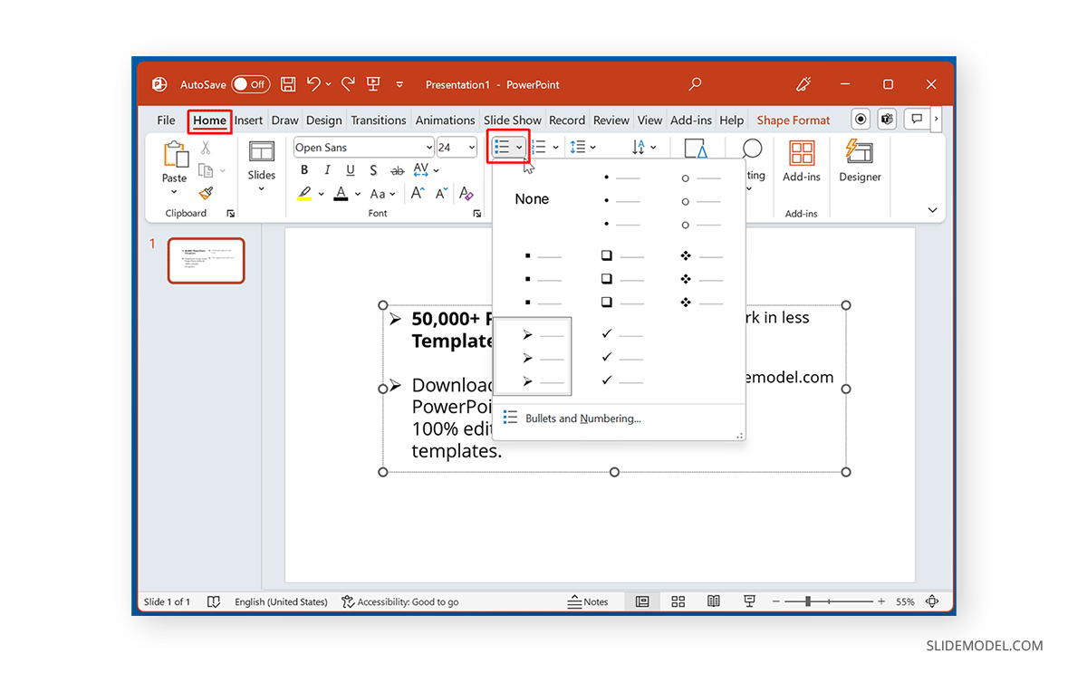Select the slide 1 thumbnail
This screenshot has height=673, width=1087.
click(206, 260)
